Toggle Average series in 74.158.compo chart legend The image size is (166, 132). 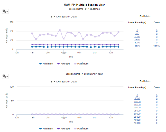tap(63, 64)
